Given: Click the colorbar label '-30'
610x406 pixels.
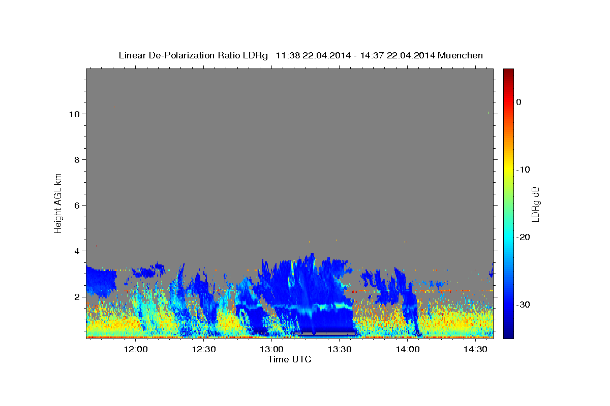Looking at the screenshot, I should [x=524, y=304].
